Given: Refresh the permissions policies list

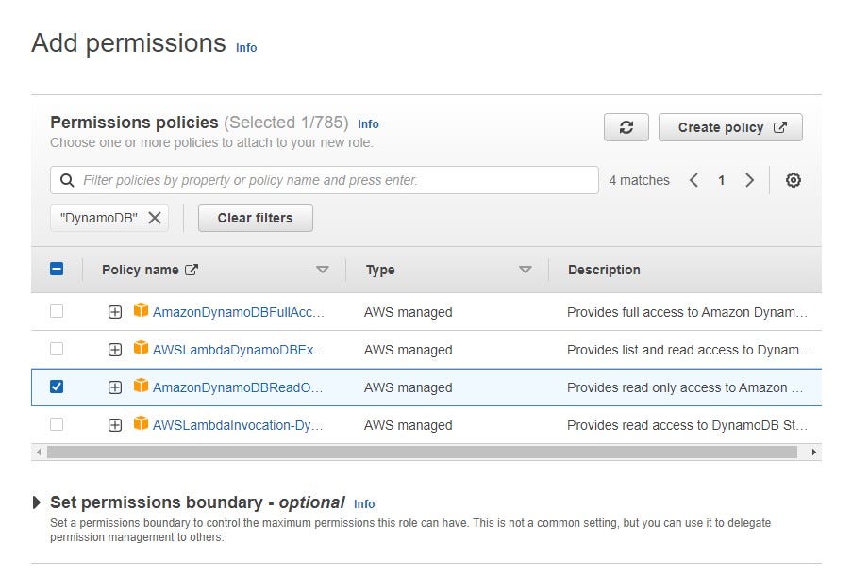Looking at the screenshot, I should (x=626, y=127).
